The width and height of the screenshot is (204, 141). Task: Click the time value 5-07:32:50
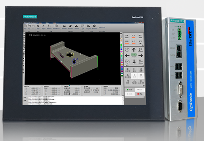tap(95, 90)
